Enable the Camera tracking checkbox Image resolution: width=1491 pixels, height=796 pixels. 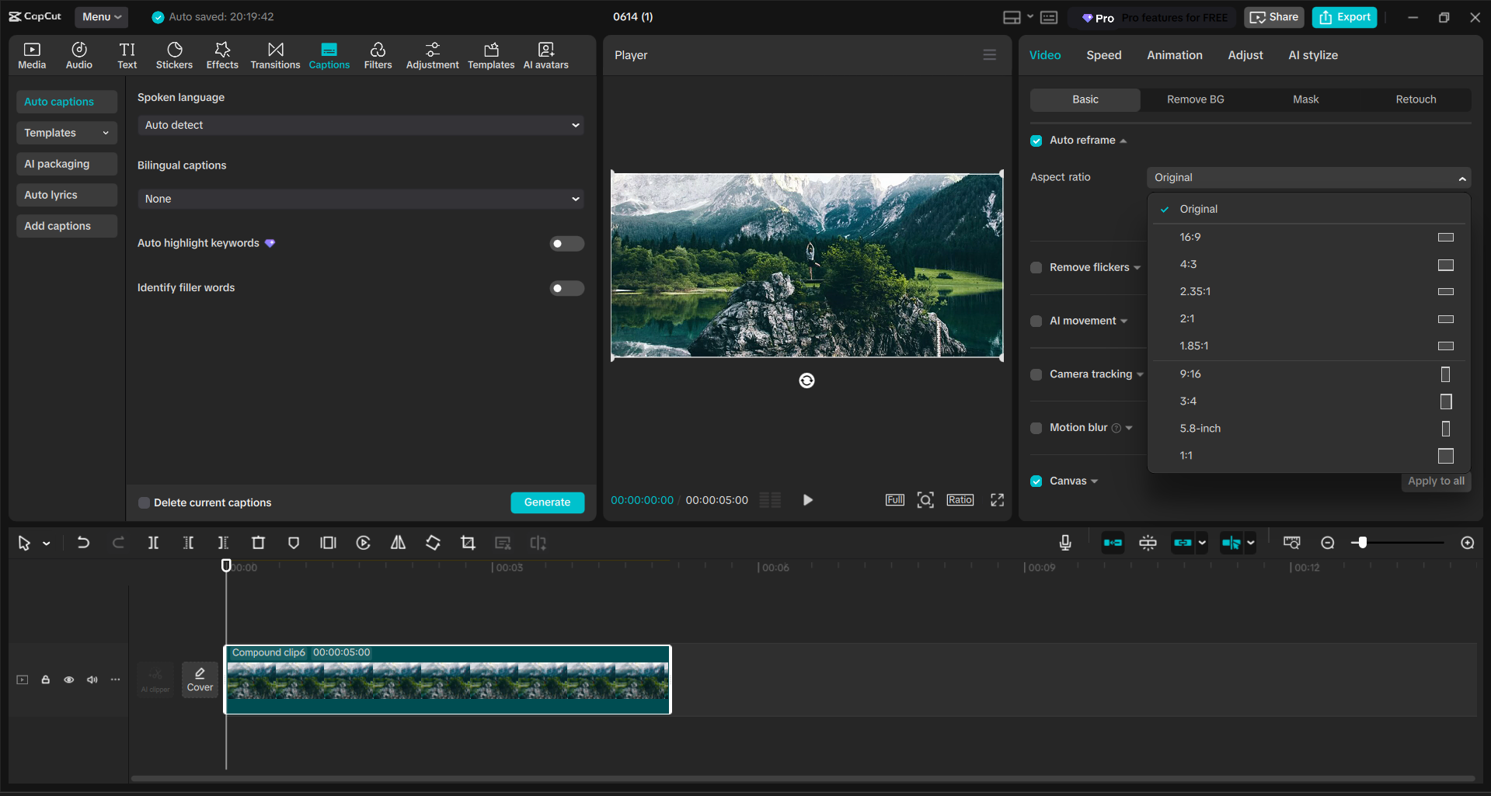(1036, 374)
